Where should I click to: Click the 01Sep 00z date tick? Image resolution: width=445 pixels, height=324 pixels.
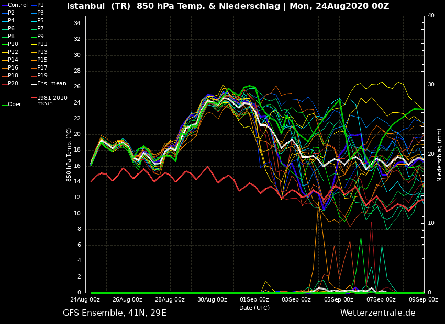(254, 300)
